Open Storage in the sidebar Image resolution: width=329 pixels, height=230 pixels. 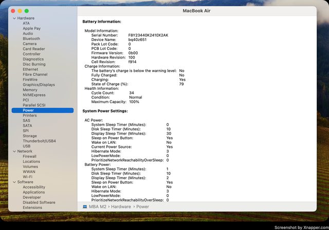[30, 136]
